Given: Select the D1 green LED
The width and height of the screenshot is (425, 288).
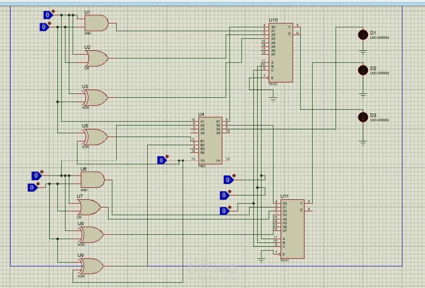Looking at the screenshot, I should (x=362, y=35).
